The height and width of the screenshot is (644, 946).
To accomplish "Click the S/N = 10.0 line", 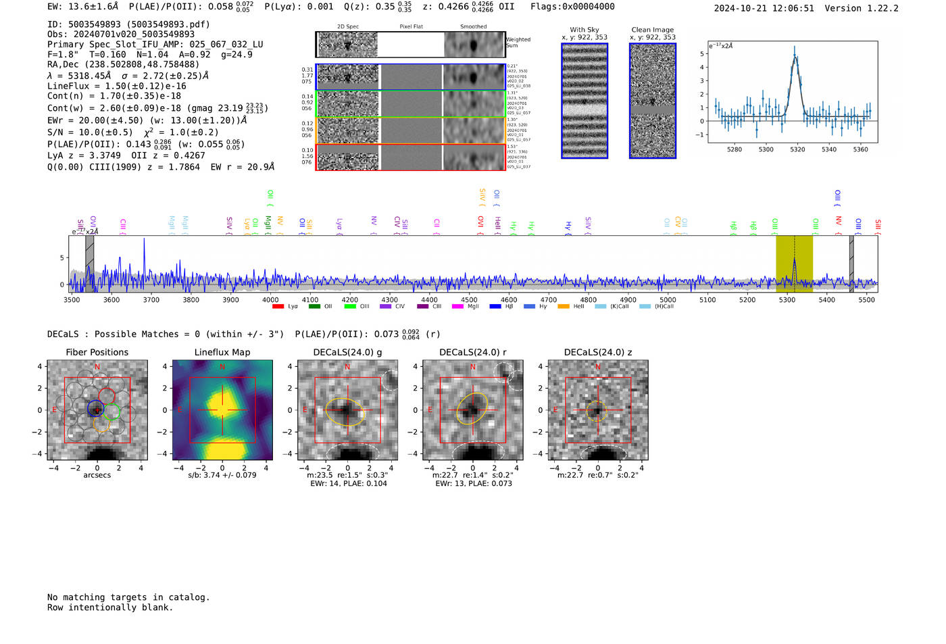I will pos(133,132).
